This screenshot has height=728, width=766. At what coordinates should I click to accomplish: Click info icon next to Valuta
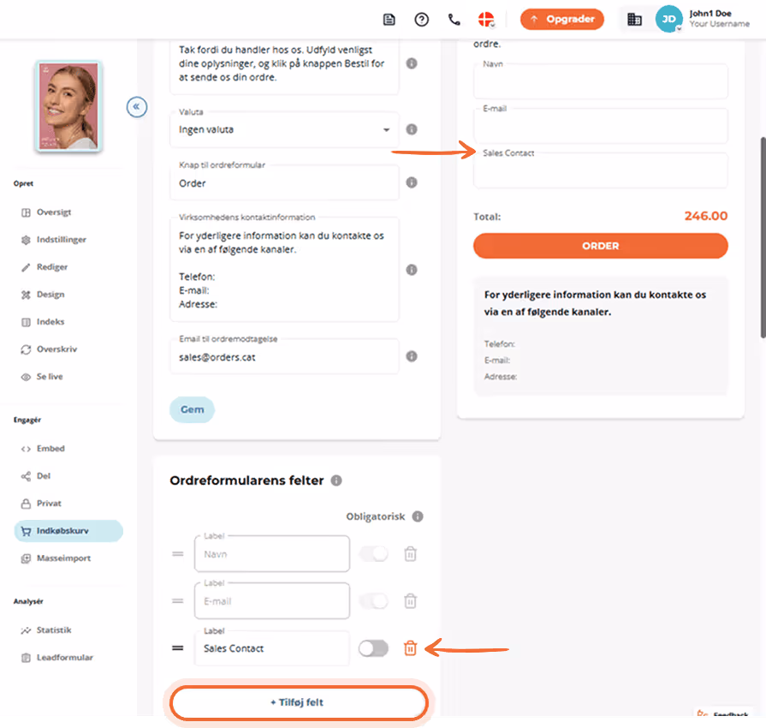pyautogui.click(x=412, y=129)
